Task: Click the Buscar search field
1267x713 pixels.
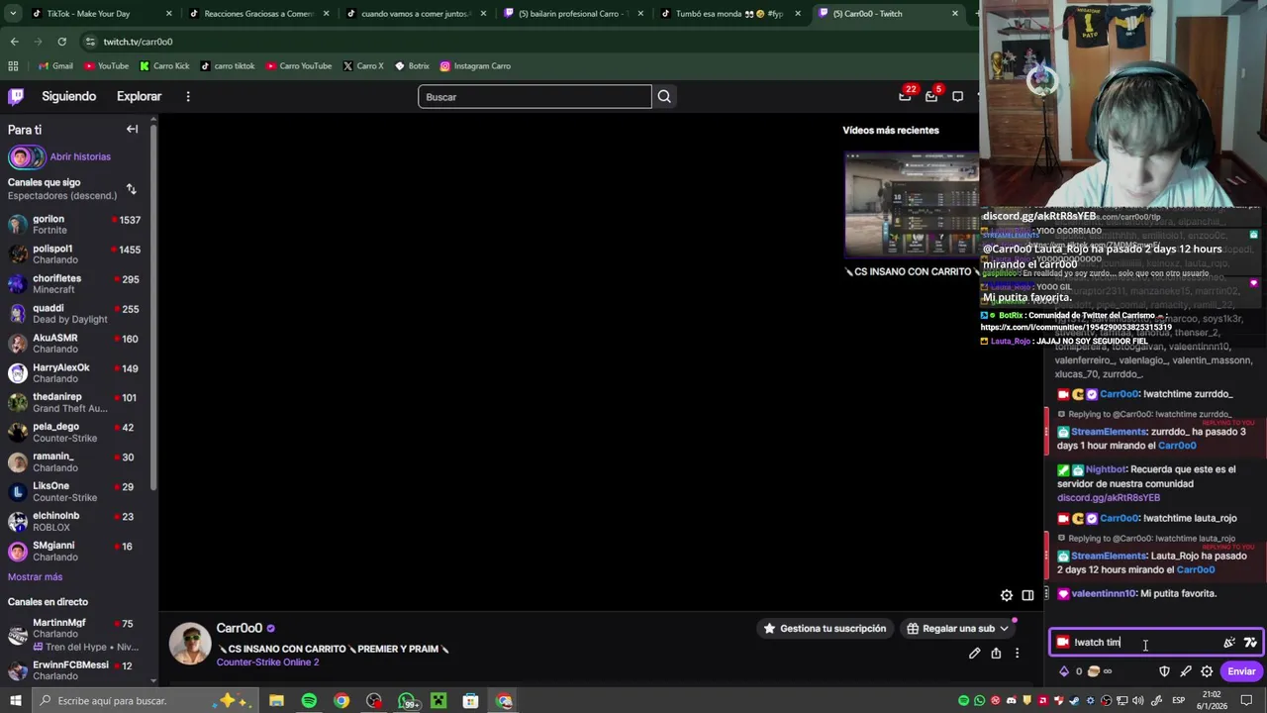Action: point(535,97)
